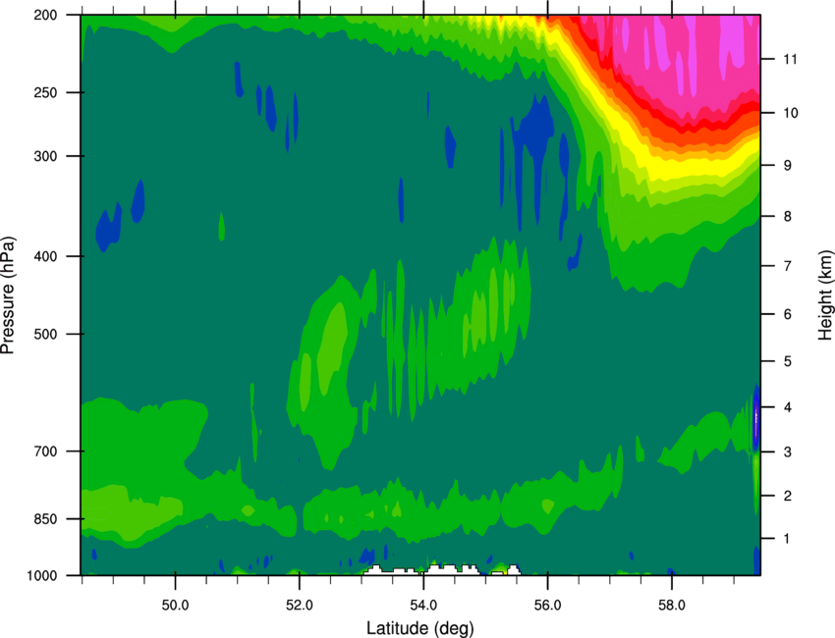Click the 54.0 latitude tick label

tap(423, 606)
